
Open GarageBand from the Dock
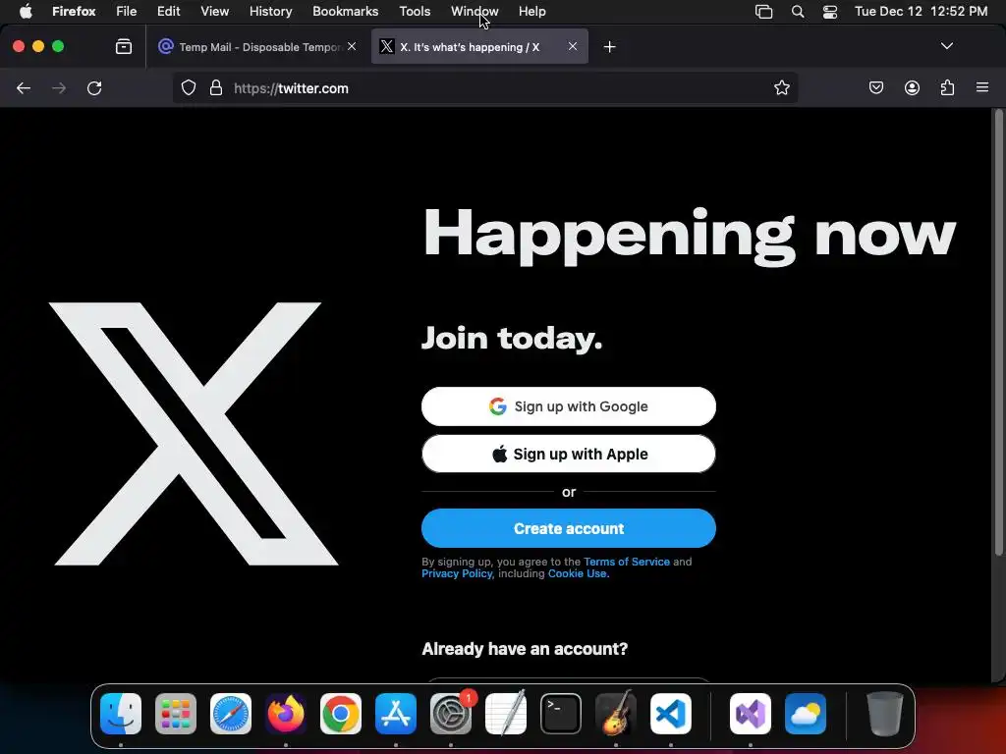click(616, 714)
